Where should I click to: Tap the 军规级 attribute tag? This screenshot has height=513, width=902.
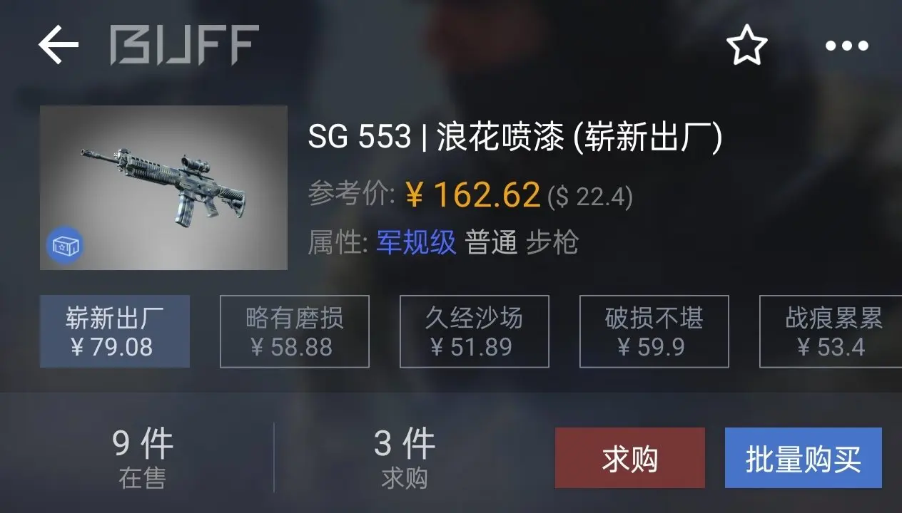click(416, 243)
